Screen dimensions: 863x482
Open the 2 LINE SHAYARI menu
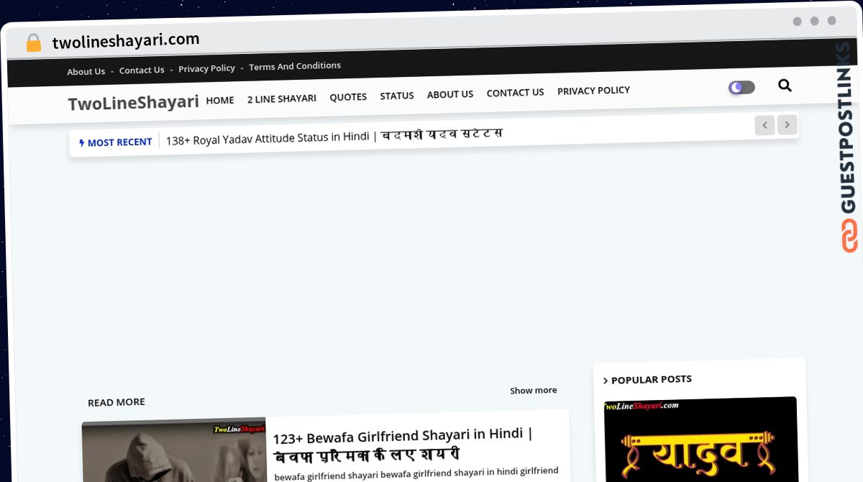[x=282, y=99]
